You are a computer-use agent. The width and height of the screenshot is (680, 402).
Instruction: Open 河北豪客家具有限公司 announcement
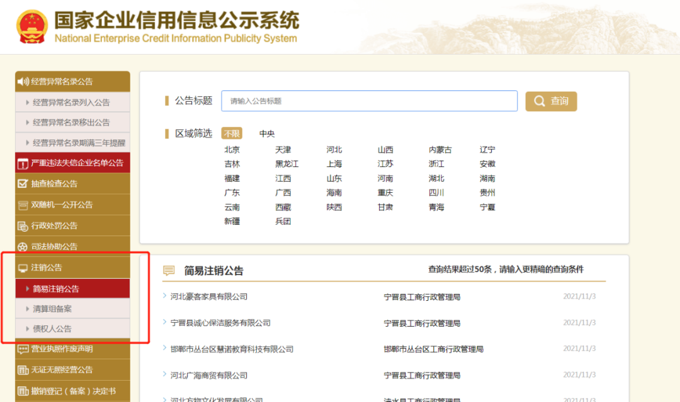coord(209,296)
